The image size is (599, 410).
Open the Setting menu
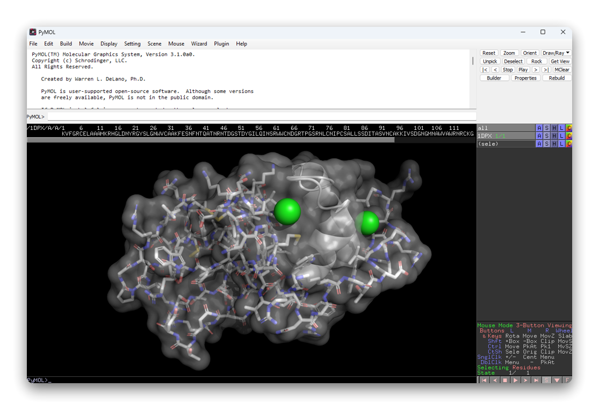(132, 44)
